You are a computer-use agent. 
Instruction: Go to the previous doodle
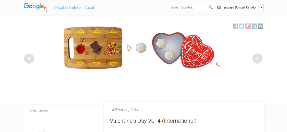click(29, 59)
